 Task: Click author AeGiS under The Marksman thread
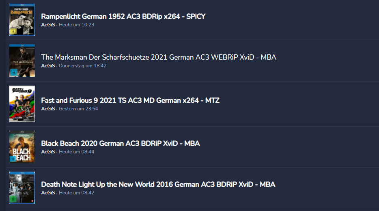(48, 66)
